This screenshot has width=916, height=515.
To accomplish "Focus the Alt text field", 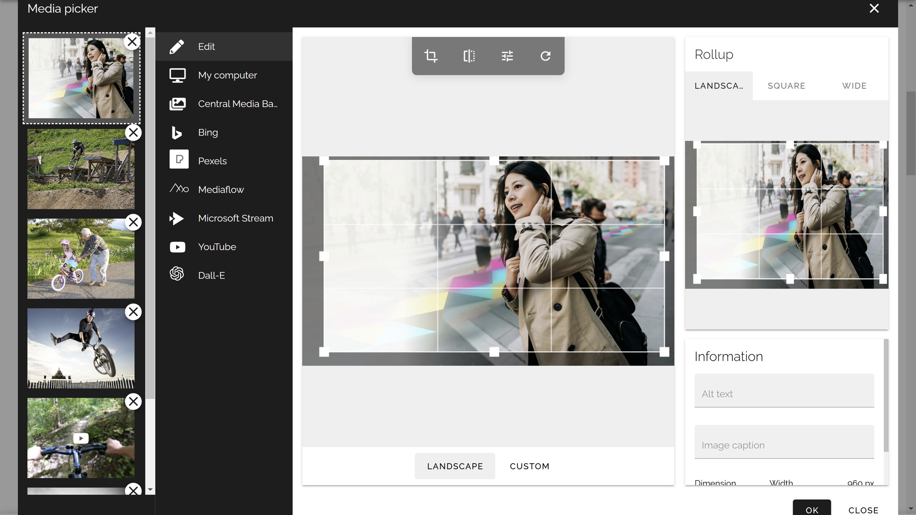I will (x=784, y=390).
